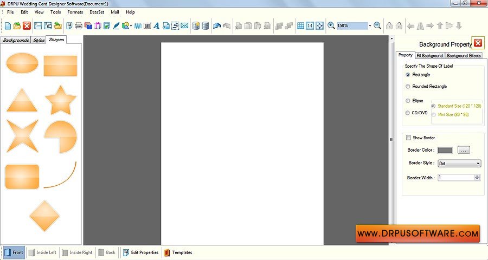Switch to the Fill Background tab
Image resolution: width=488 pixels, height=260 pixels.
[x=429, y=56]
